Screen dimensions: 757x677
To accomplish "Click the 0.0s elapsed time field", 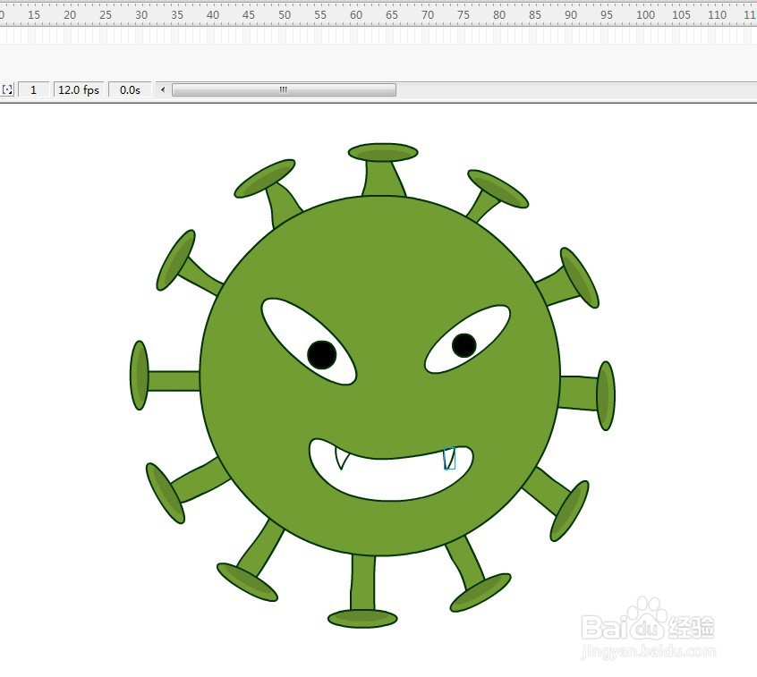I will click(x=130, y=89).
